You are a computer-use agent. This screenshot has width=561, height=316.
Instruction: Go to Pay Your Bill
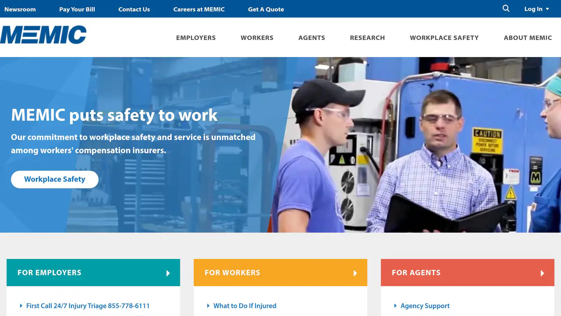pyautogui.click(x=77, y=9)
